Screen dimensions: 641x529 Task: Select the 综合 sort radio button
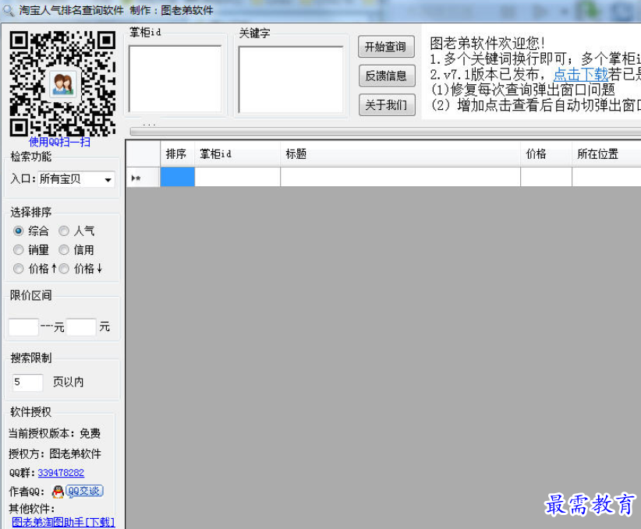pyautogui.click(x=18, y=231)
